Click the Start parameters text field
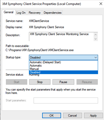 click(66, 100)
